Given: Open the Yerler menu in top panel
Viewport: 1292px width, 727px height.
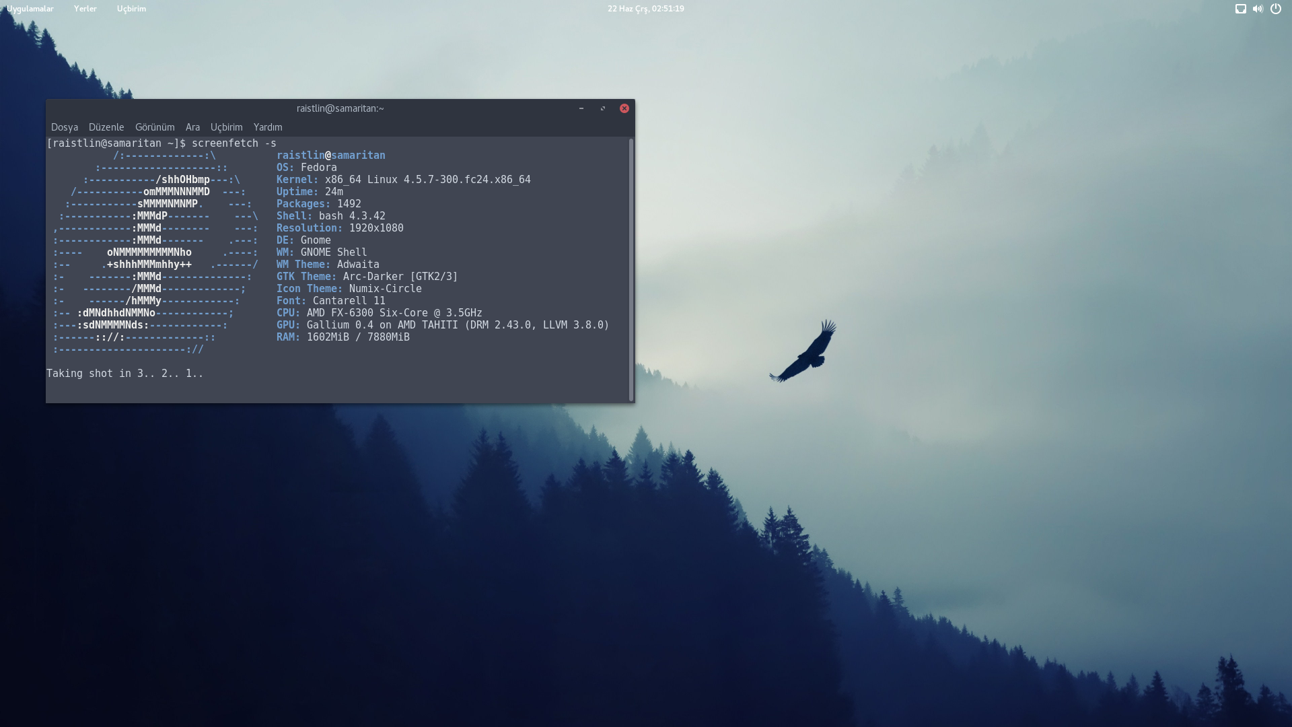Looking at the screenshot, I should 85,9.
